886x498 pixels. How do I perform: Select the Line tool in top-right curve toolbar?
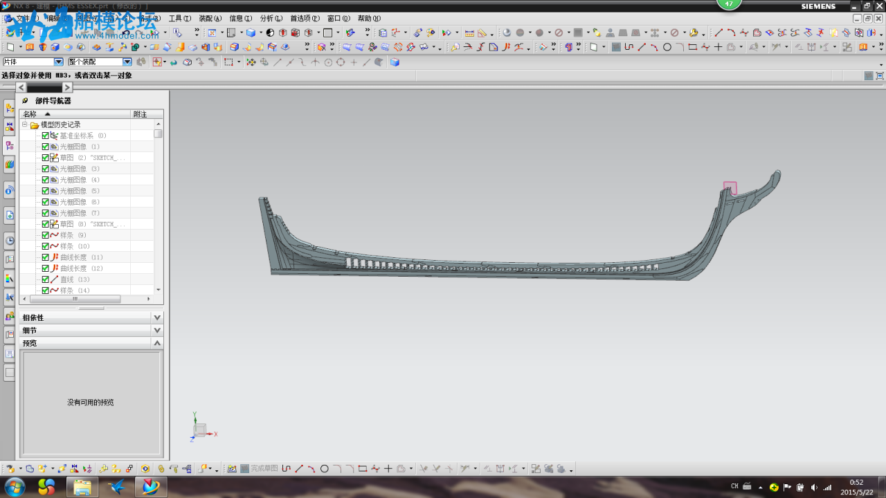coord(718,33)
